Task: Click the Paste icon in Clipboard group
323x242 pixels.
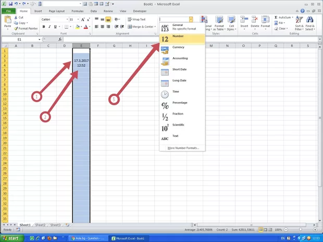Action: tap(8, 20)
